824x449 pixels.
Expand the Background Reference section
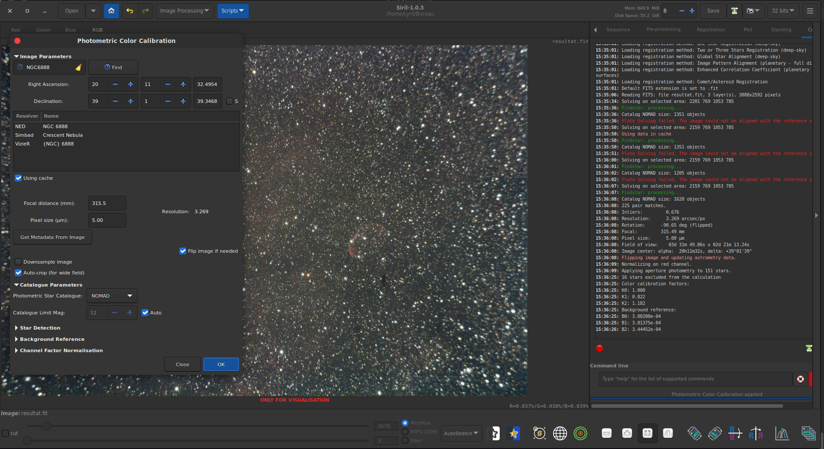(52, 339)
